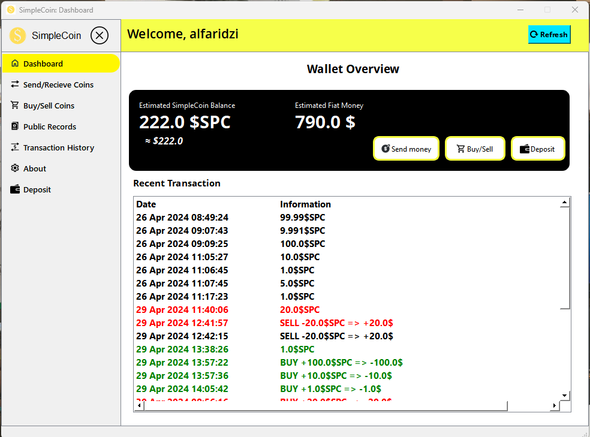The height and width of the screenshot is (437, 590).
Task: Click the About gear icon
Action: [x=15, y=168]
